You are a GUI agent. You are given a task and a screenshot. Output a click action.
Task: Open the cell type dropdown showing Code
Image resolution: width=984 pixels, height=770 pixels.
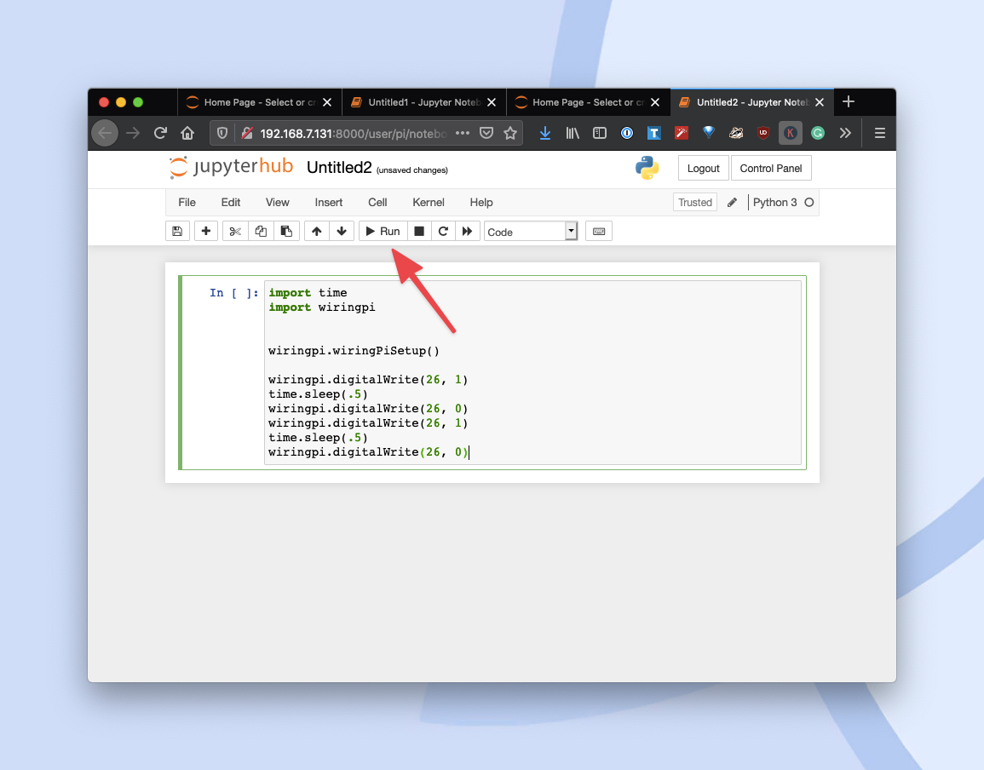[x=528, y=231]
